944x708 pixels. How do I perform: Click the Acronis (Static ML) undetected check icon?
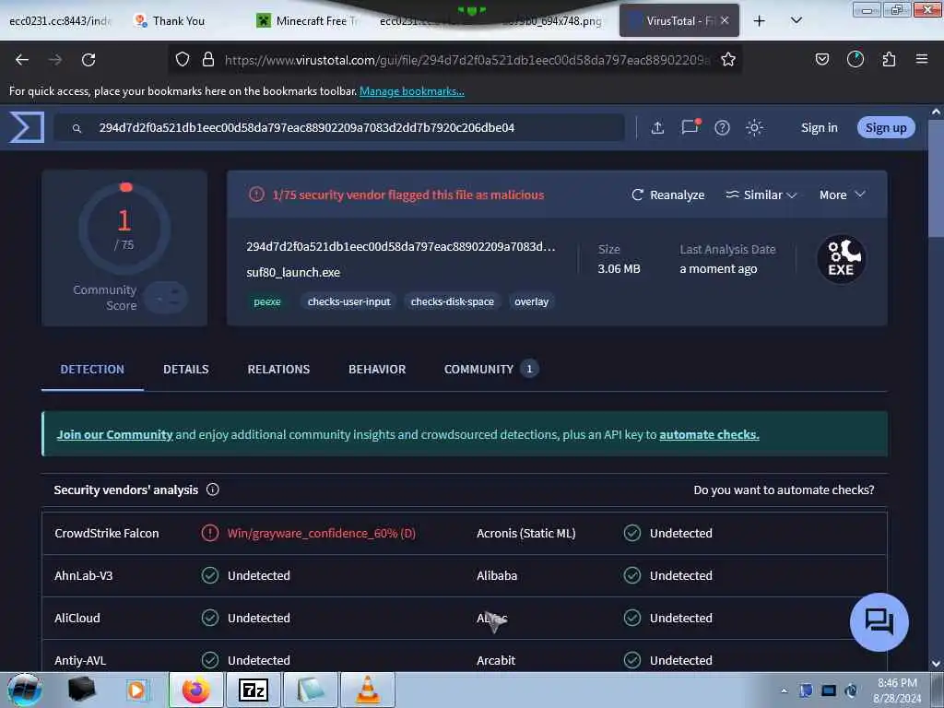(632, 533)
